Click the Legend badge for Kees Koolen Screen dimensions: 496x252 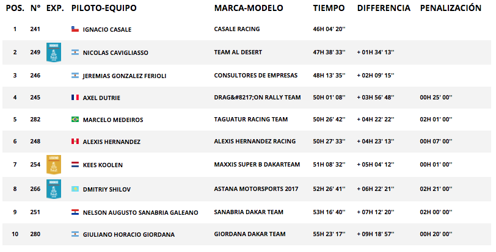(x=54, y=165)
